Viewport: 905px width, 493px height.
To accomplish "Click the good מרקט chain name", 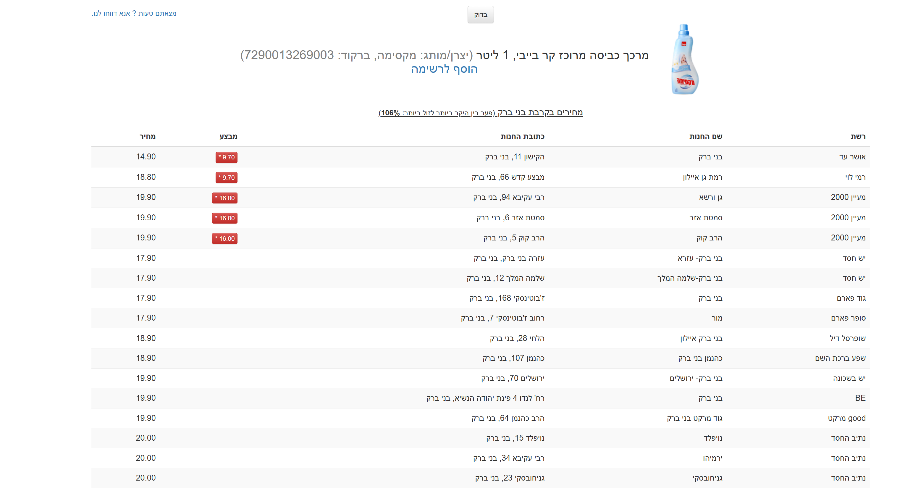I will (846, 418).
